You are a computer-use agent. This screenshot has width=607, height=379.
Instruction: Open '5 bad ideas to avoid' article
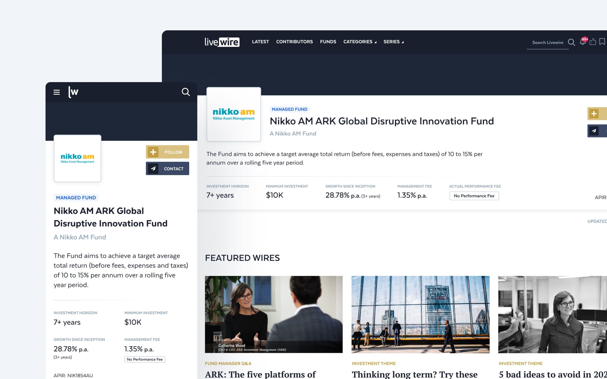coord(553,374)
